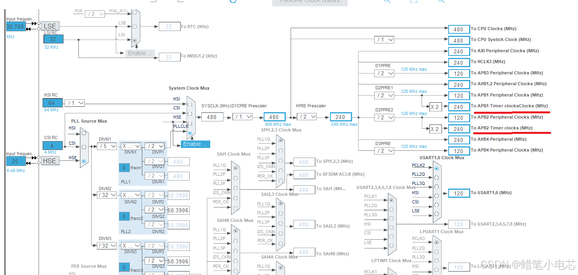The image size is (578, 275).
Task: Click the HSE input frequency field showing 25
Action: [15, 161]
